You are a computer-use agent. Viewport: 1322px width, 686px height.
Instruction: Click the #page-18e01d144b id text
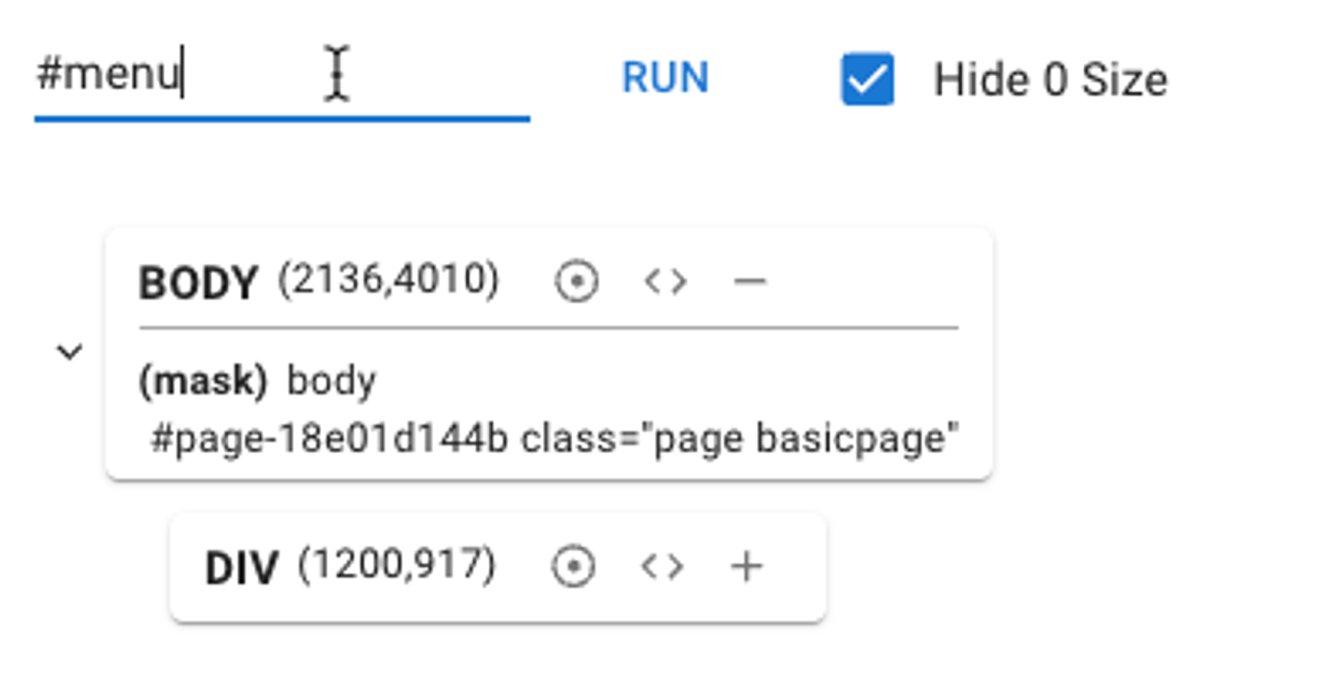pyautogui.click(x=329, y=438)
